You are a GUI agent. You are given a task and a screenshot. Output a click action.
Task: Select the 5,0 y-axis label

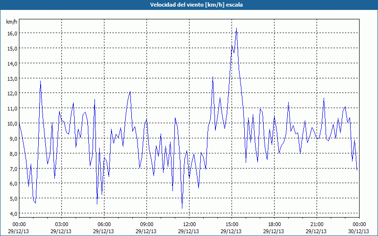tap(13, 199)
